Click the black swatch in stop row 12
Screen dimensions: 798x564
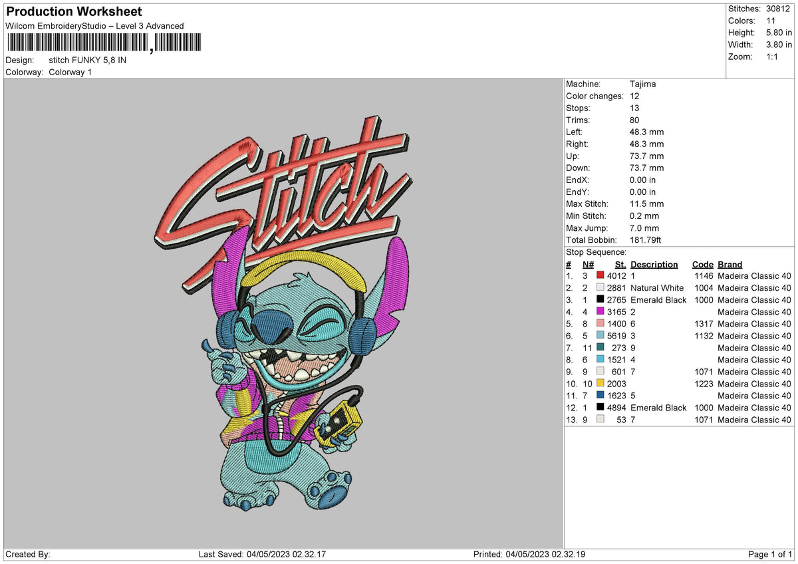[600, 408]
